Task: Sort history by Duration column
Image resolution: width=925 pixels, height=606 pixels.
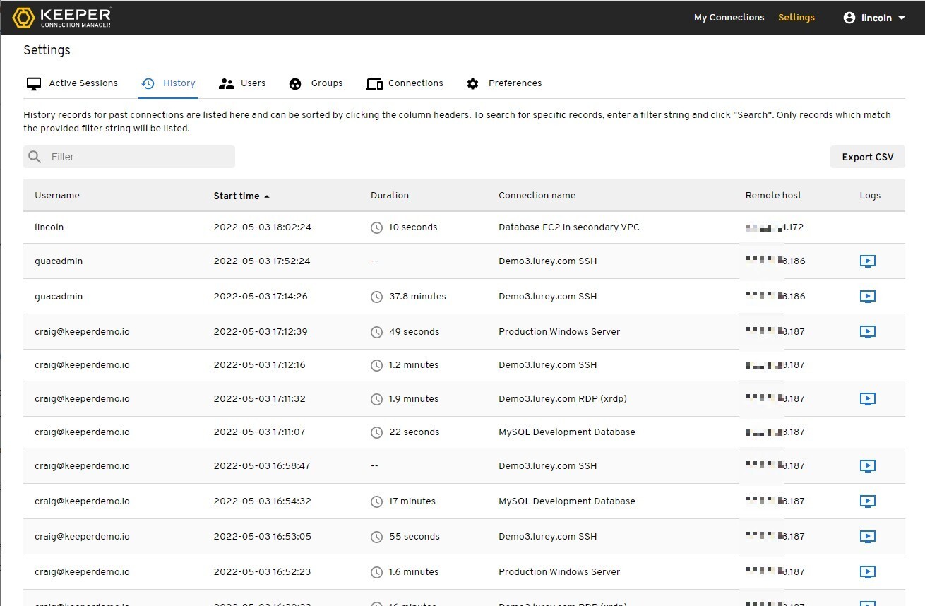Action: click(389, 196)
